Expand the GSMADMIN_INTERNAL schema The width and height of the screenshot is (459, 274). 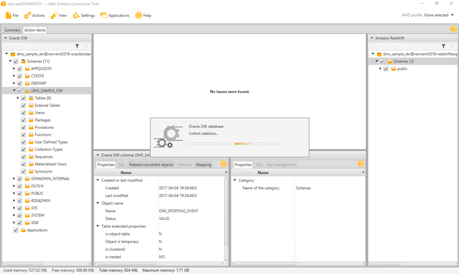point(14,178)
